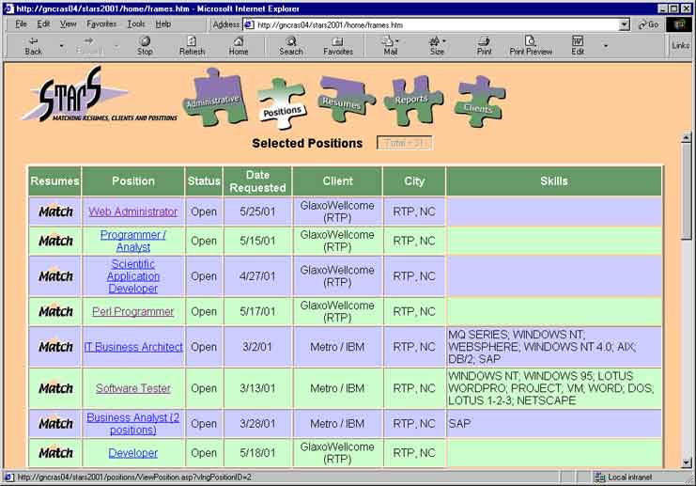Click Match for Scientific Application Developer row
Image resolution: width=696 pixels, height=486 pixels.
(55, 275)
